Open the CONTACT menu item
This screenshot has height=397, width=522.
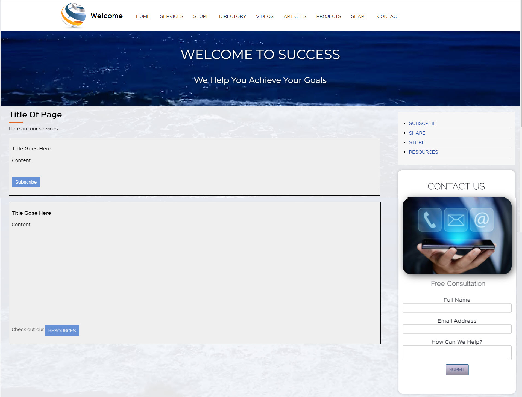pos(388,16)
